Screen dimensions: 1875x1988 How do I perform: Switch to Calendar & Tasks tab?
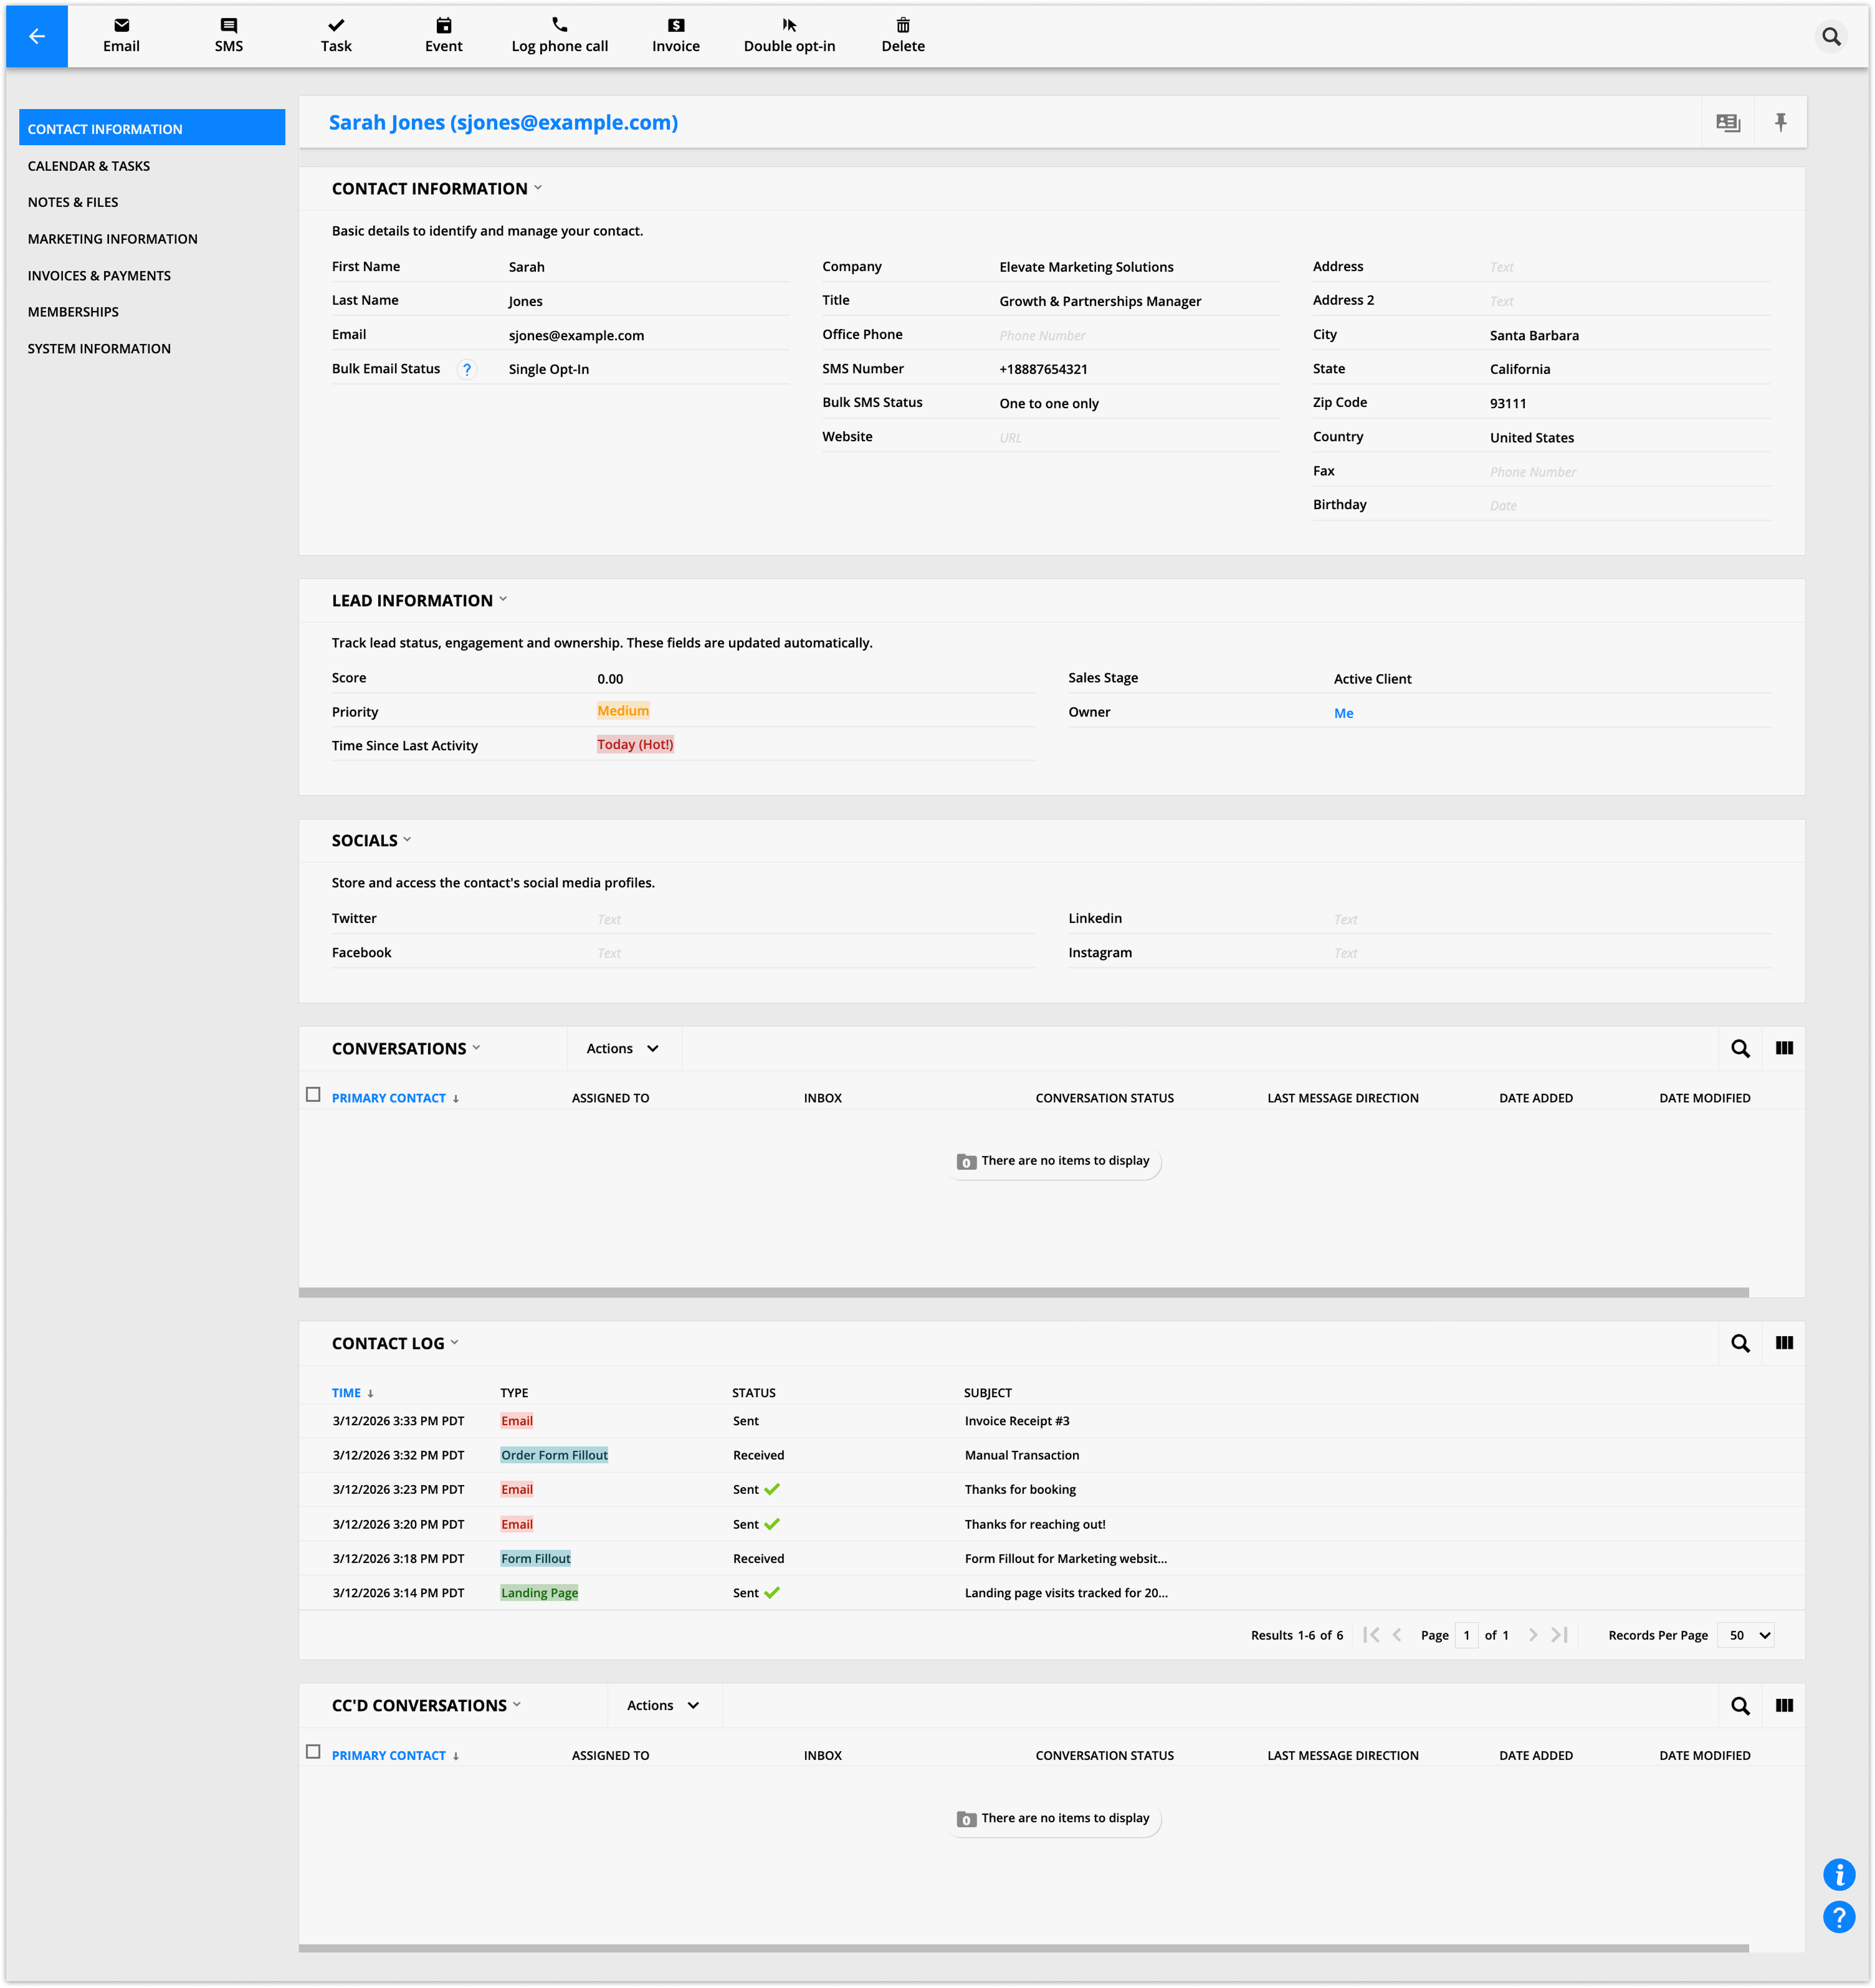click(89, 166)
